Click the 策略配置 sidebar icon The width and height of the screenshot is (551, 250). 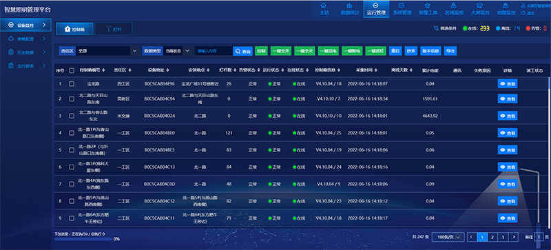11,39
